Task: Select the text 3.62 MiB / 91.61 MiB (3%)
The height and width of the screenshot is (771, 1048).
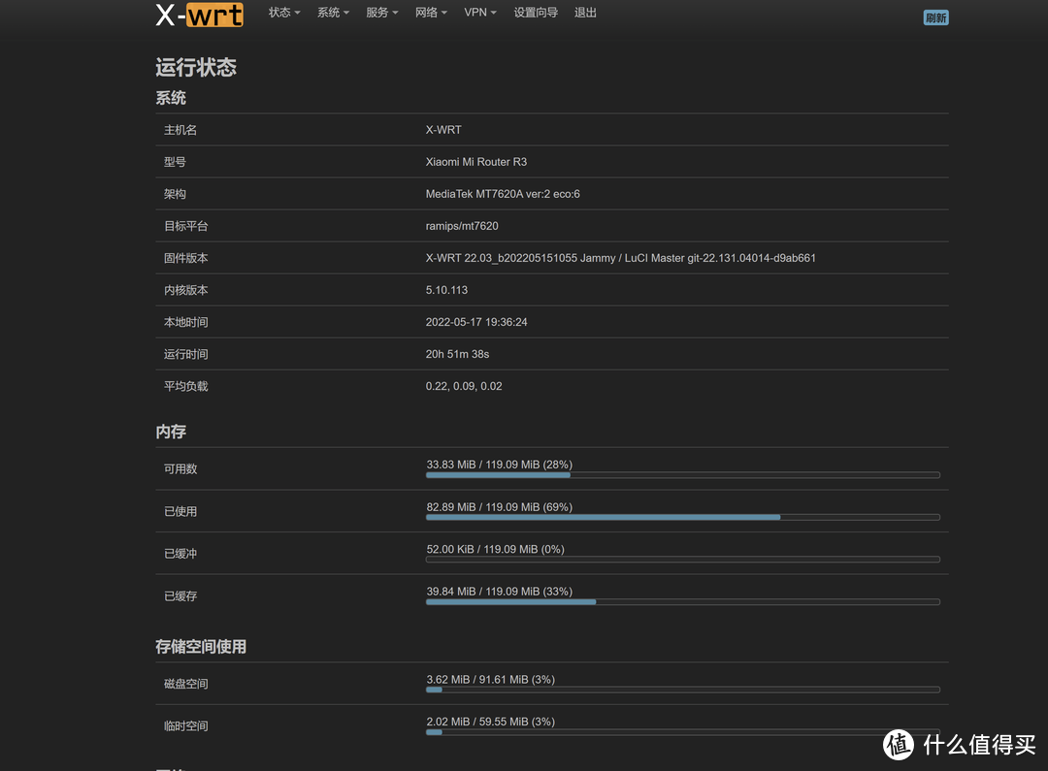Action: (x=491, y=680)
